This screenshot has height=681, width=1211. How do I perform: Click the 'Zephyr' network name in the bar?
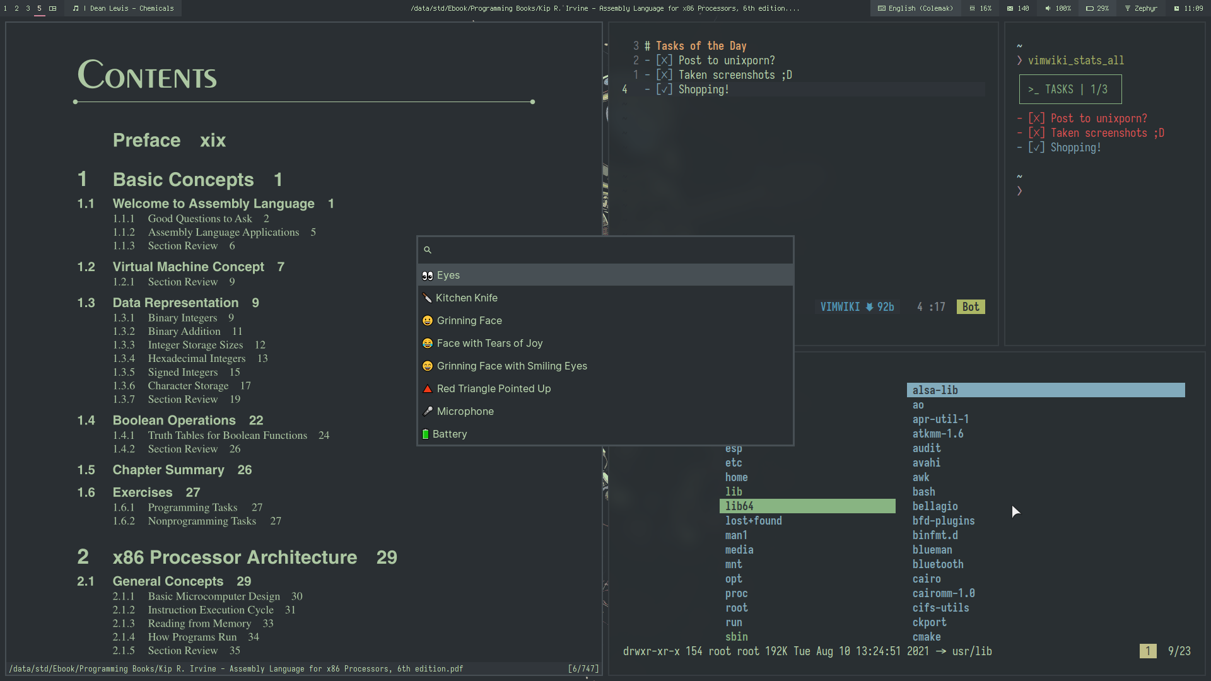(x=1146, y=8)
